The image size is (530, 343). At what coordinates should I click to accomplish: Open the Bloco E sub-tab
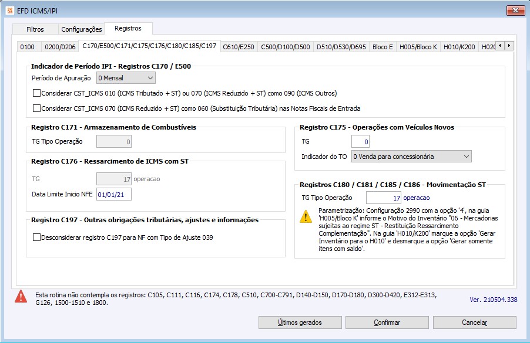(383, 47)
